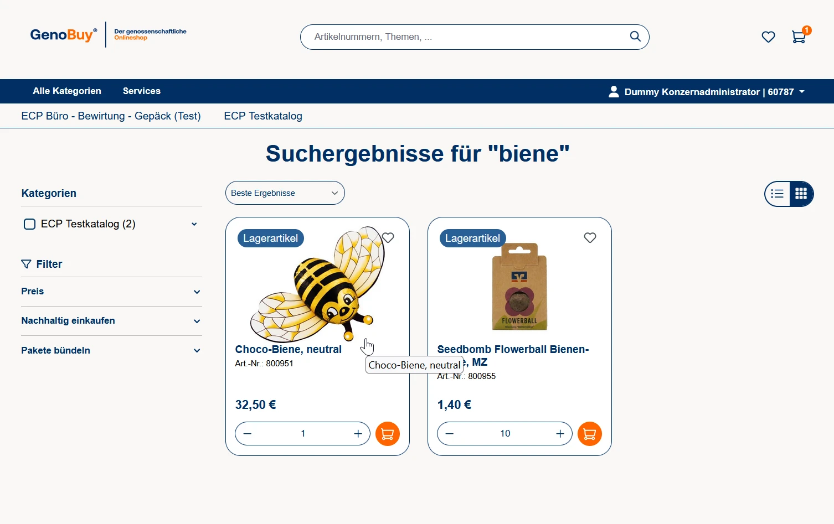Click the search magnifier icon
The height and width of the screenshot is (524, 834).
[635, 37]
